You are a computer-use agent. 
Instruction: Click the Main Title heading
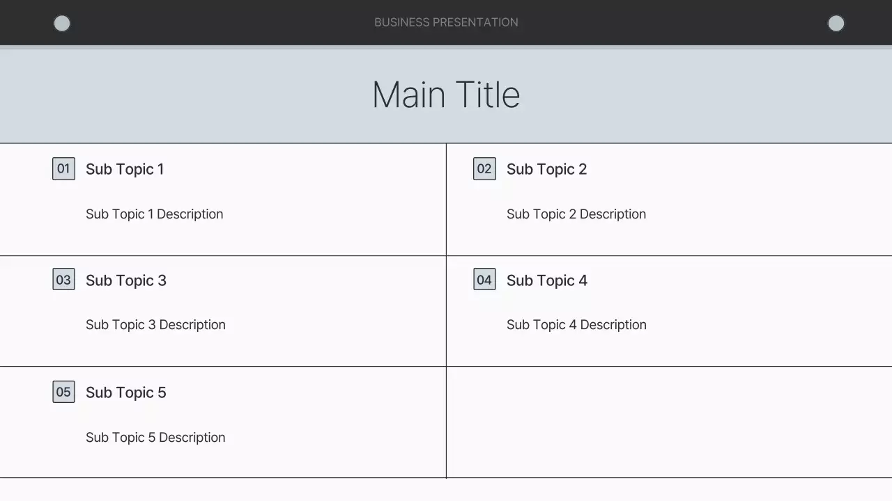point(446,95)
